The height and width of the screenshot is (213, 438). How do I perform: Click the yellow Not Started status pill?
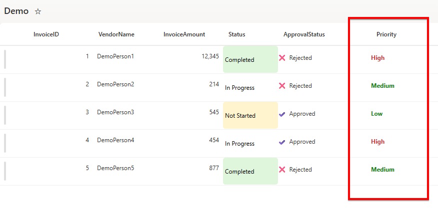[250, 115]
